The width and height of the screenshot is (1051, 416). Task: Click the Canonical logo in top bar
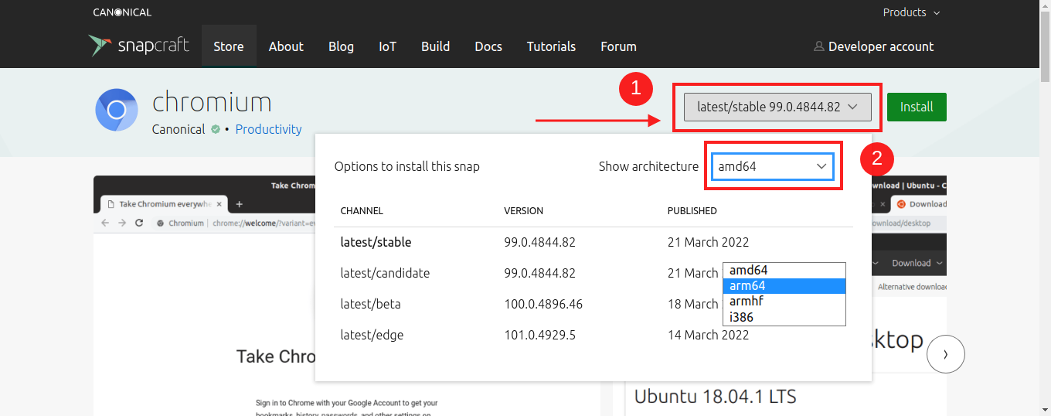[x=122, y=12]
